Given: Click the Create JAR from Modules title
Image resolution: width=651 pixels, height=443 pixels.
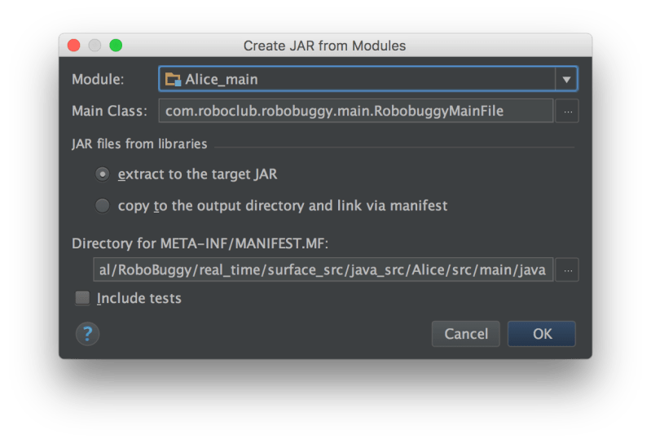Looking at the screenshot, I should (324, 46).
